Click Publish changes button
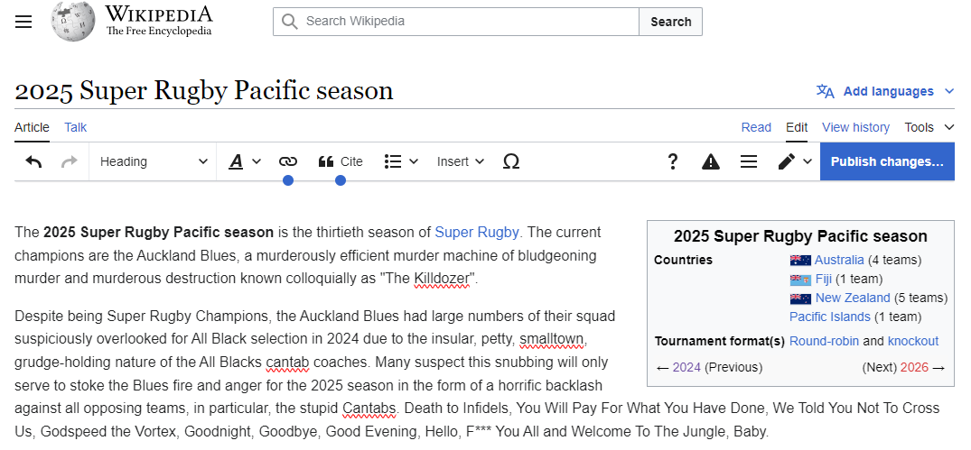This screenshot has height=450, width=971. (887, 161)
